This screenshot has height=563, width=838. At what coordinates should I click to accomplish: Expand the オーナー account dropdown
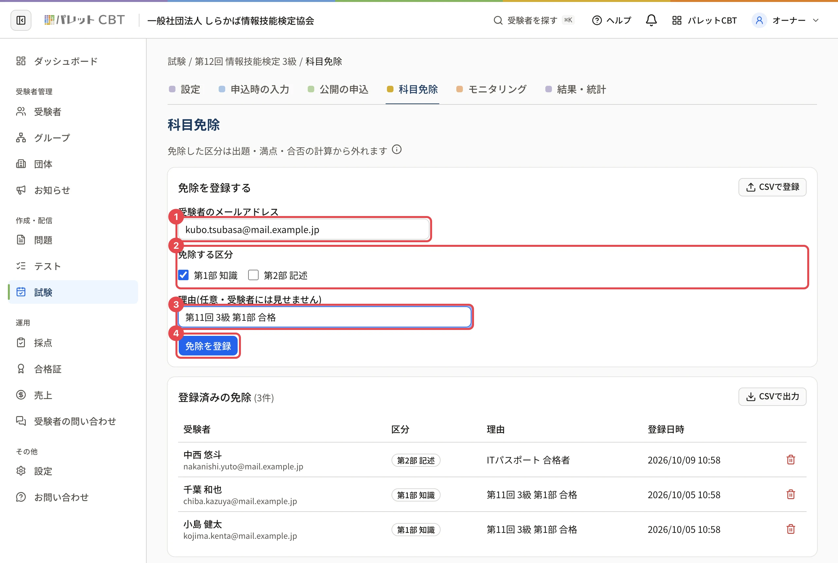786,21
